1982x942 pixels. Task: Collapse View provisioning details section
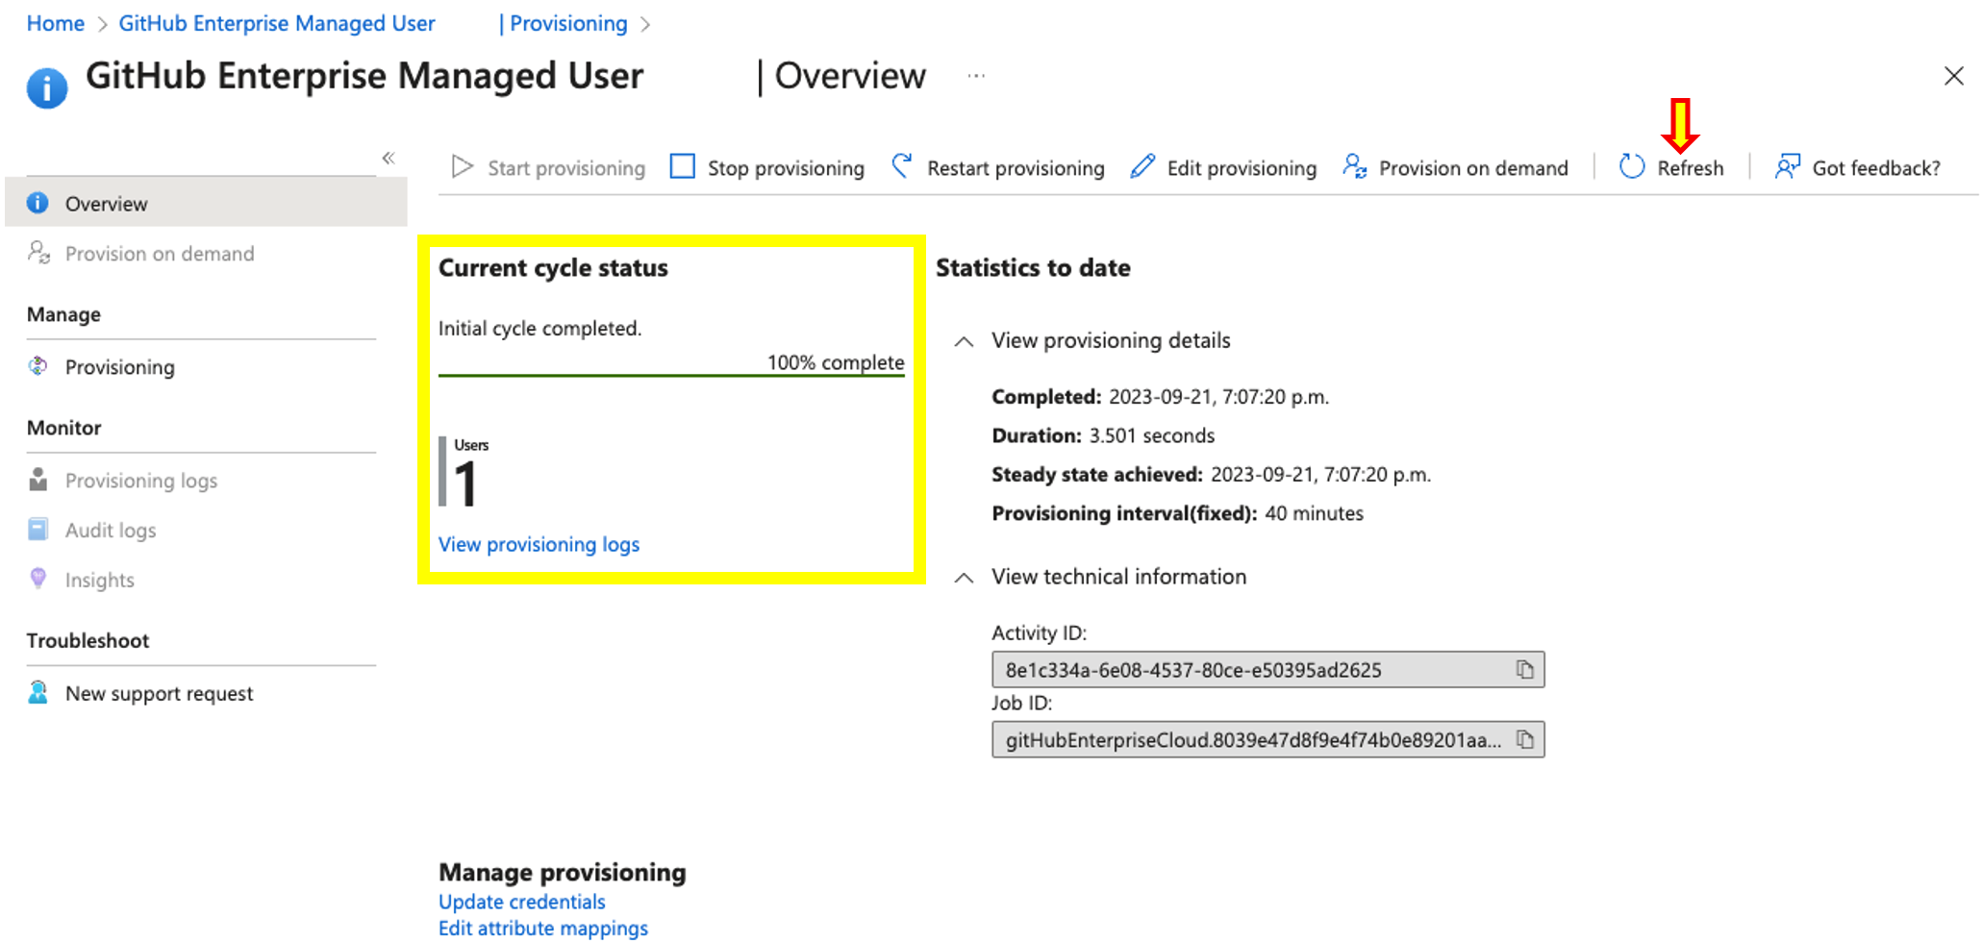[x=964, y=341]
